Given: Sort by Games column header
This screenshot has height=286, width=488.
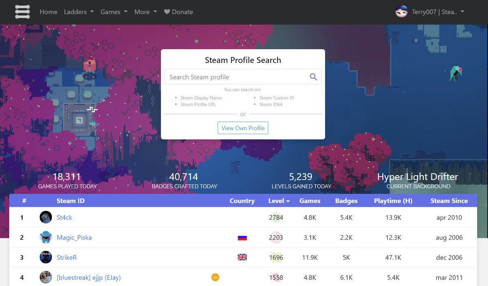Looking at the screenshot, I should (x=310, y=201).
